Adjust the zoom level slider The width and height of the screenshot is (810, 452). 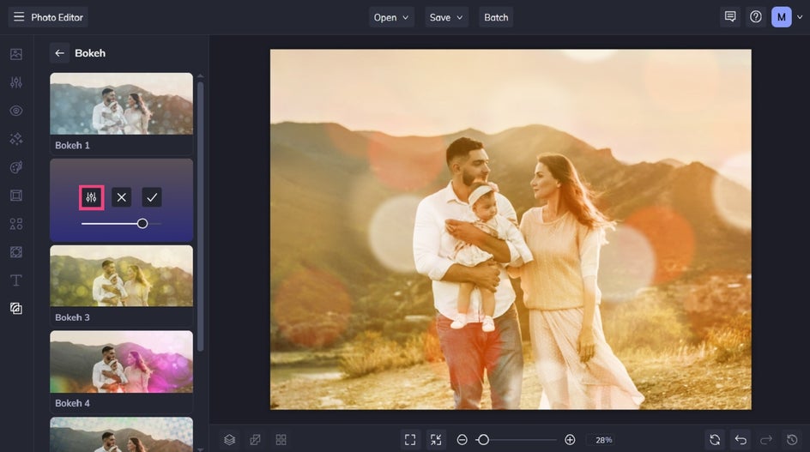click(516, 440)
